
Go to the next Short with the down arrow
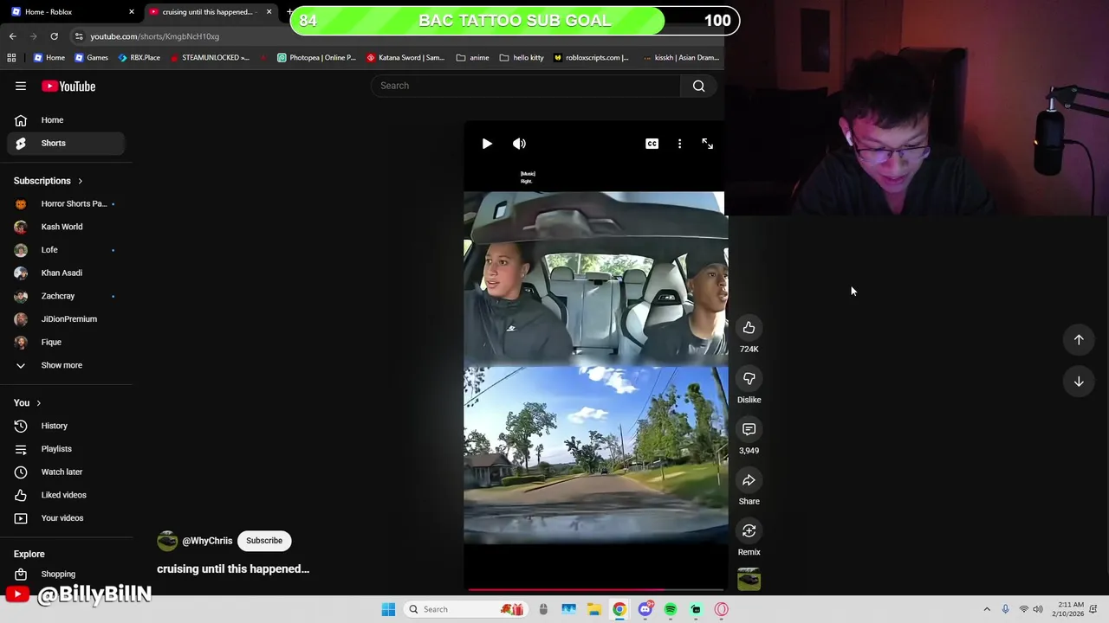pos(1079,382)
